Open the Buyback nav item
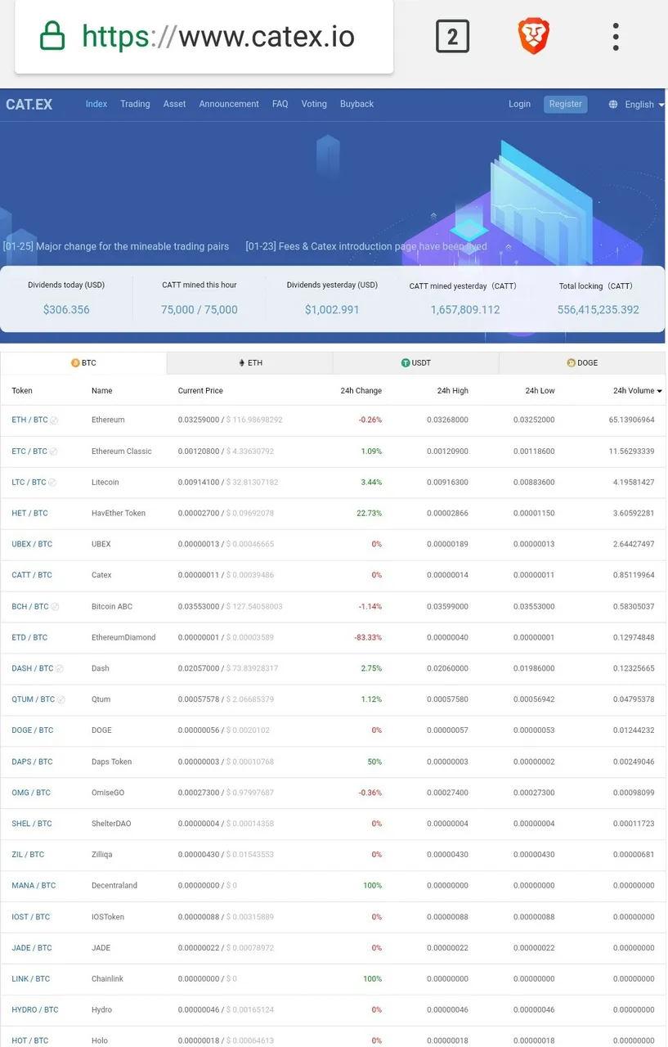 coord(356,104)
